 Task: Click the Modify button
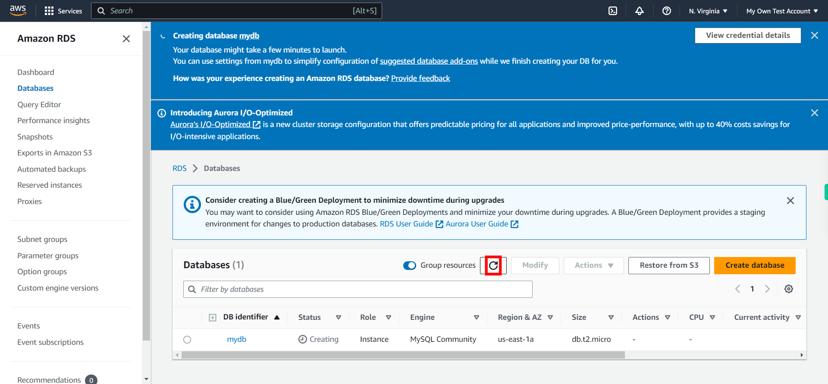coord(535,265)
